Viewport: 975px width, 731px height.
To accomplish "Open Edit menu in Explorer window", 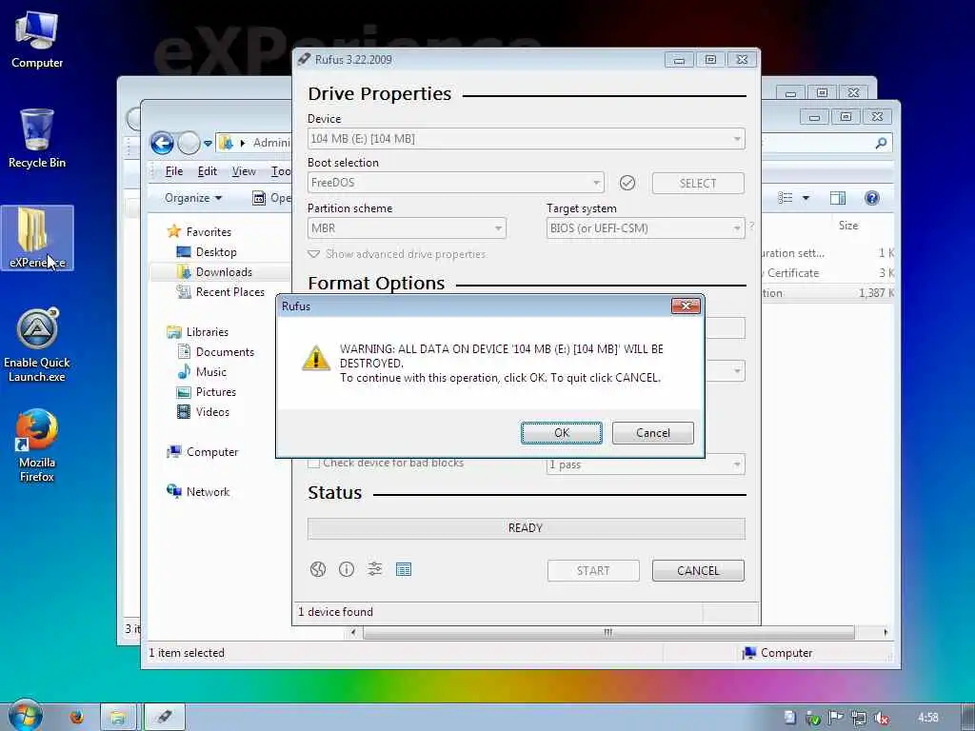I will 207,171.
